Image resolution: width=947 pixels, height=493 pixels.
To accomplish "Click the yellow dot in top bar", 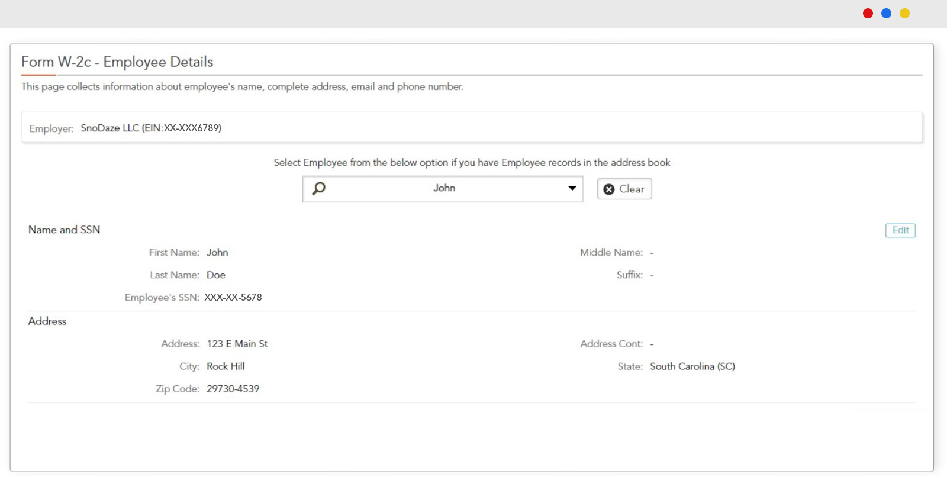I will [904, 14].
